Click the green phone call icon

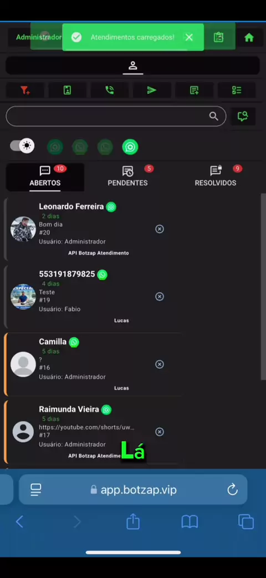tap(109, 90)
